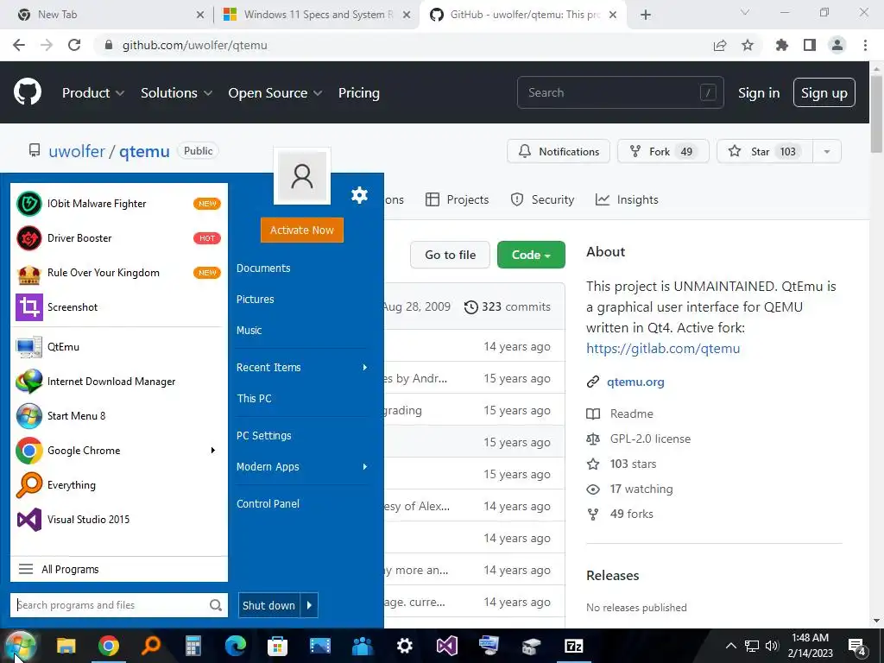
Task: Launch Everything search program
Action: pos(118,485)
